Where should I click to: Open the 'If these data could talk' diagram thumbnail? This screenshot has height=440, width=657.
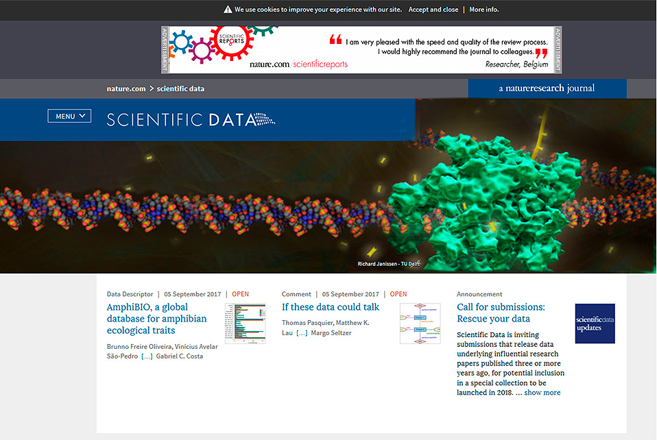(x=420, y=323)
